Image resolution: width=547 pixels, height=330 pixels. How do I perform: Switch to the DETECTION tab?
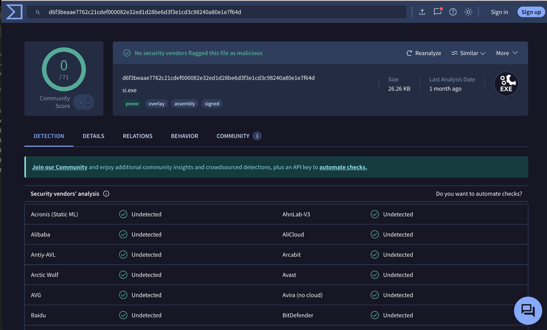click(x=49, y=136)
